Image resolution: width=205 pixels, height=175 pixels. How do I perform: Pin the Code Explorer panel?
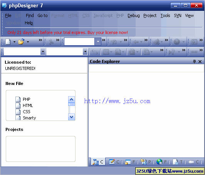[x=194, y=61]
